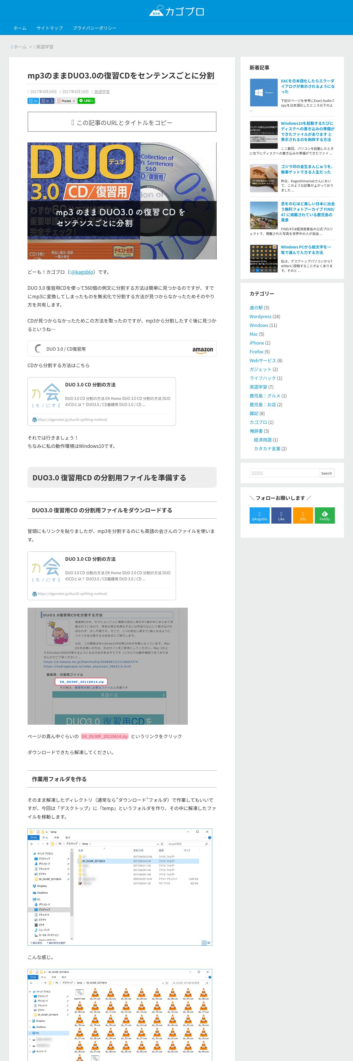Open ライフハック category

click(263, 378)
